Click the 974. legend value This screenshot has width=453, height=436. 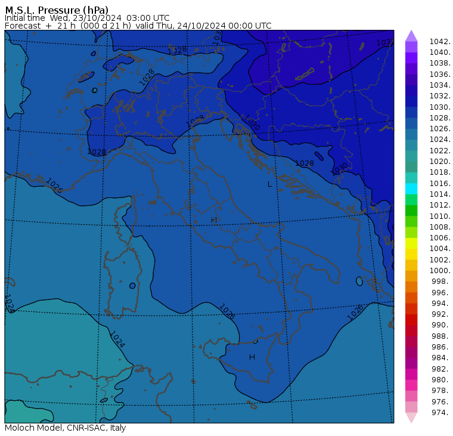point(441,412)
